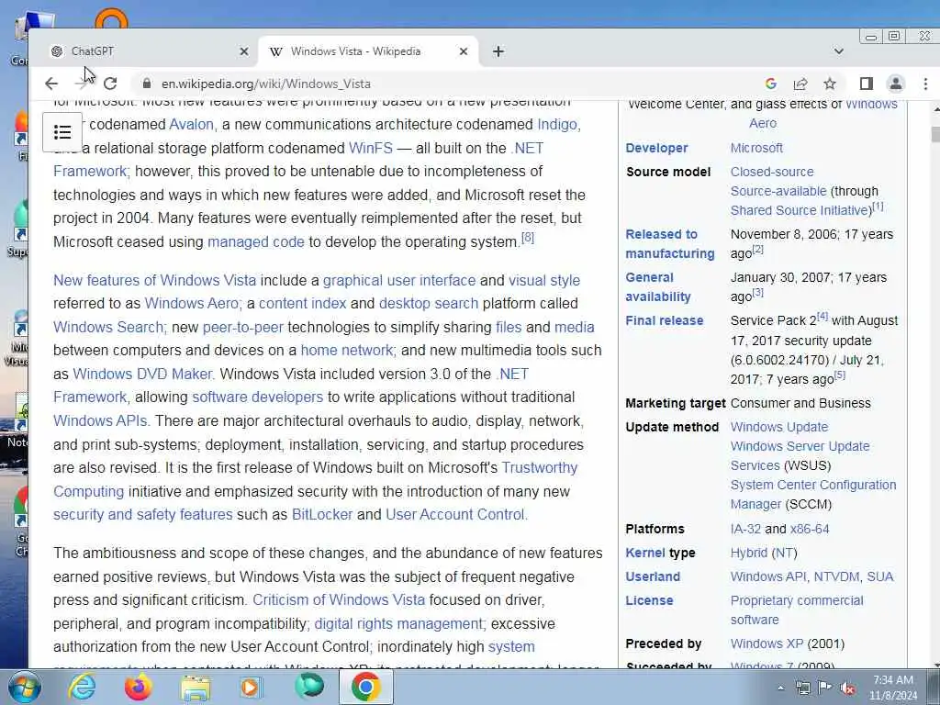Open Google search side icon in address bar
The height and width of the screenshot is (705, 940).
pyautogui.click(x=771, y=84)
